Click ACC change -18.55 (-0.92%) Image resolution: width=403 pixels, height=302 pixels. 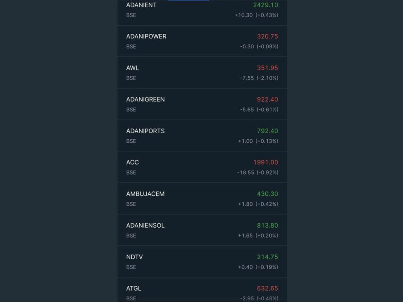[x=257, y=173]
